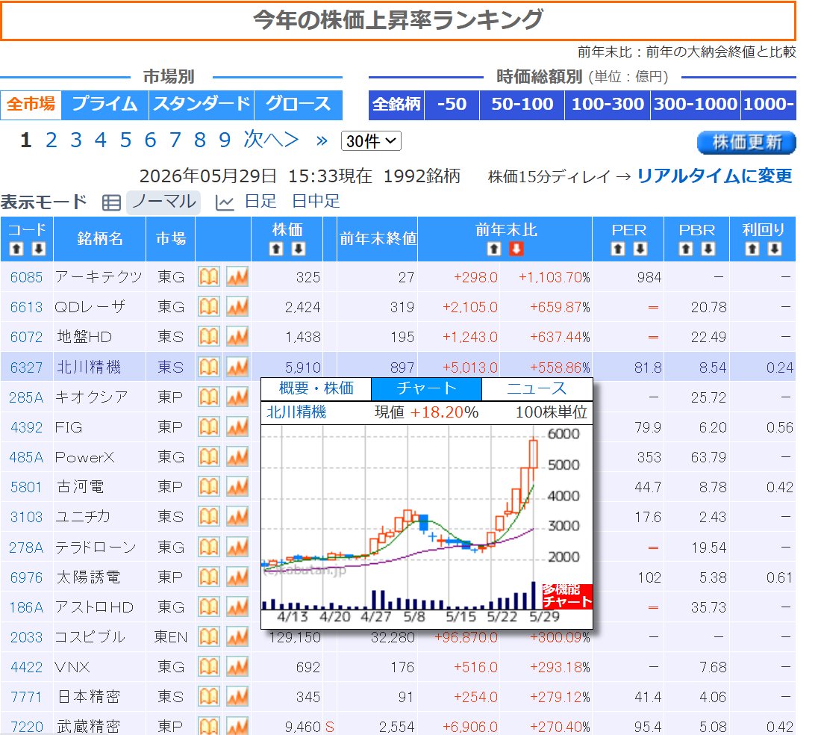Screen dimensions: 821x735
Task: Open book icon for 地盤HD row
Action: pos(208,336)
